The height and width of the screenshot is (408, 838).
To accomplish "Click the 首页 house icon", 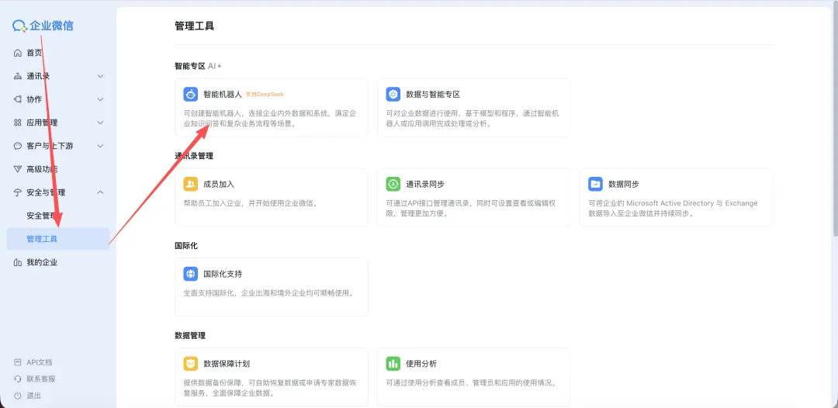I will tap(18, 53).
